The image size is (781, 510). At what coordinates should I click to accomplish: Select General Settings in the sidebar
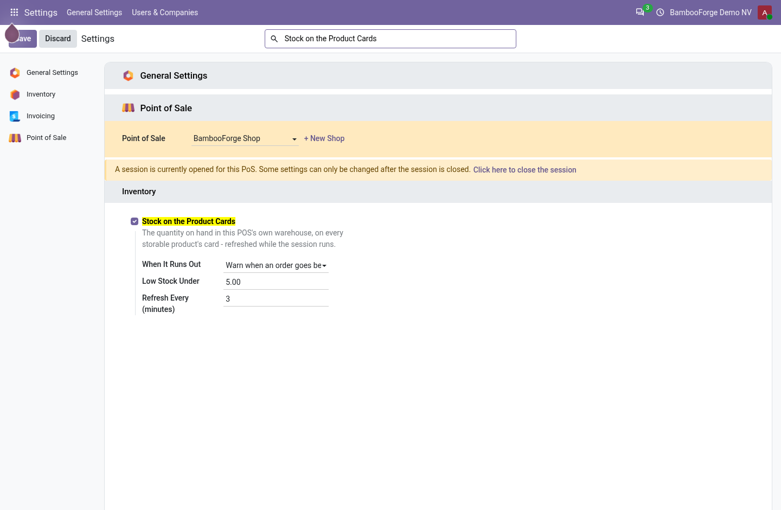(x=52, y=73)
